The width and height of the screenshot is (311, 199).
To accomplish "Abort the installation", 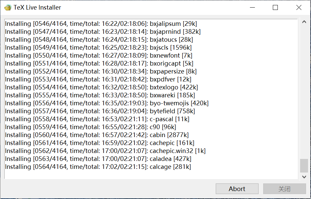I will coord(237,189).
